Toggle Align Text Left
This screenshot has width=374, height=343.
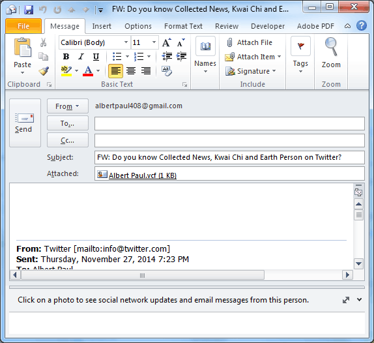click(116, 71)
